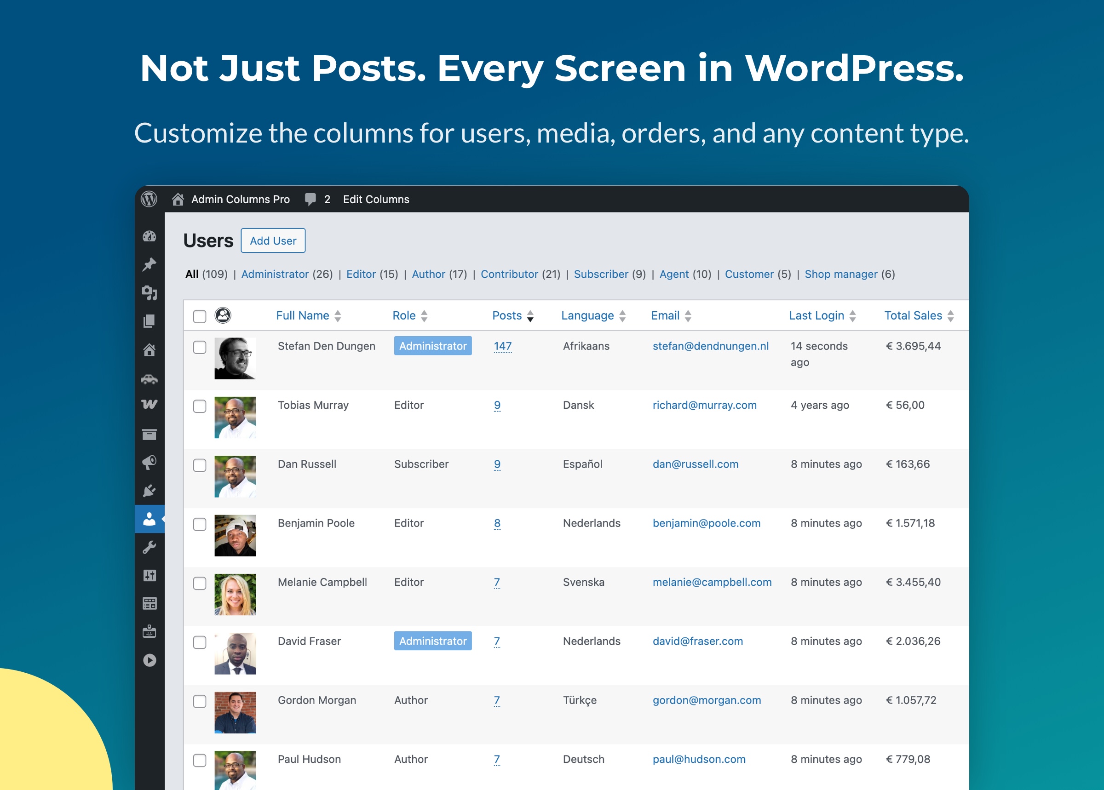Screen dimensions: 1104x790
Task: Switch to the Administrator (26) filter
Action: (x=276, y=274)
